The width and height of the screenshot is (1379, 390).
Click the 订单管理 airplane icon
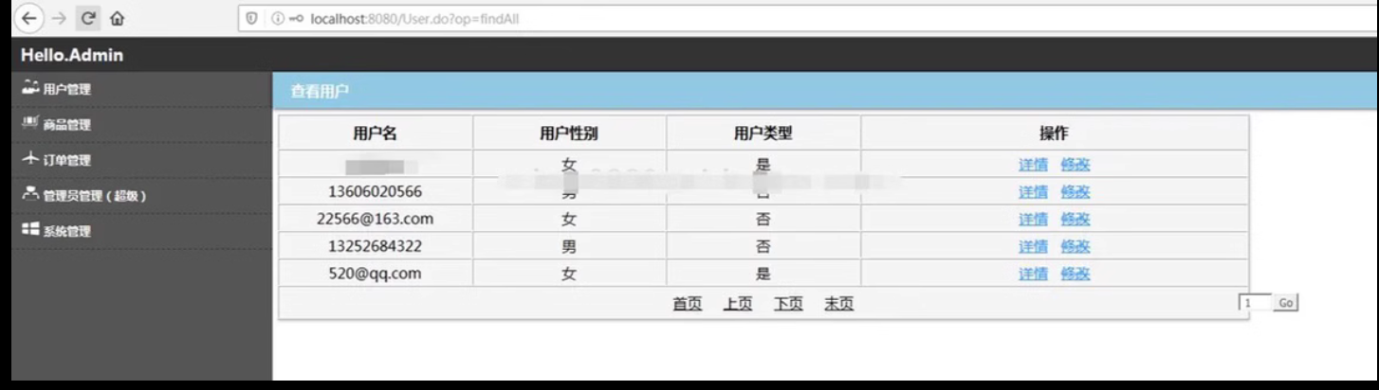pyautogui.click(x=29, y=159)
